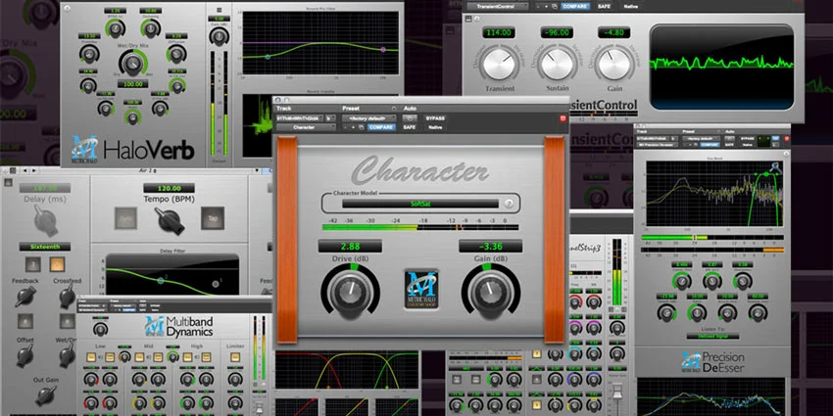Click the previous arrow in delay plugin title bar
This screenshot has height=416, width=833.
click(24, 171)
